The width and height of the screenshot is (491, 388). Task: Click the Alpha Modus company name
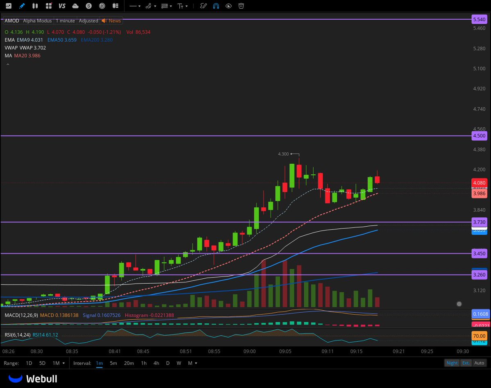pos(37,20)
